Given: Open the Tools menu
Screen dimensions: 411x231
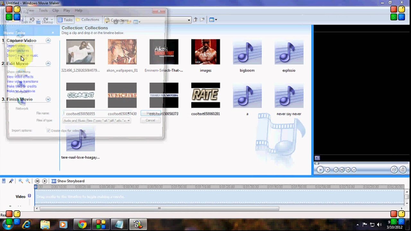Looking at the screenshot, I should pos(43,11).
